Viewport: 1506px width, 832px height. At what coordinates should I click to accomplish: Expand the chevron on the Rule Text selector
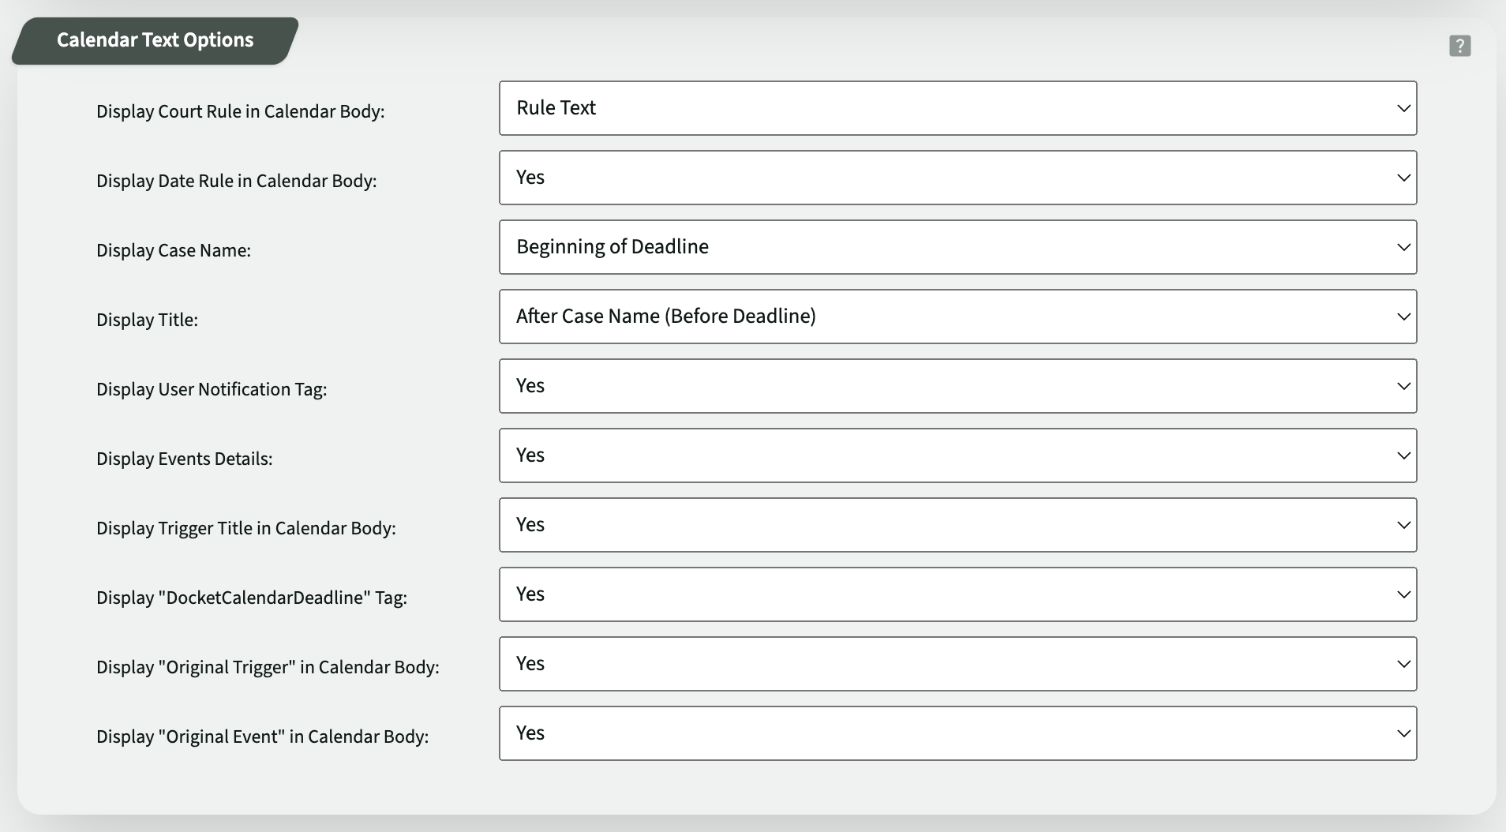tap(1403, 107)
